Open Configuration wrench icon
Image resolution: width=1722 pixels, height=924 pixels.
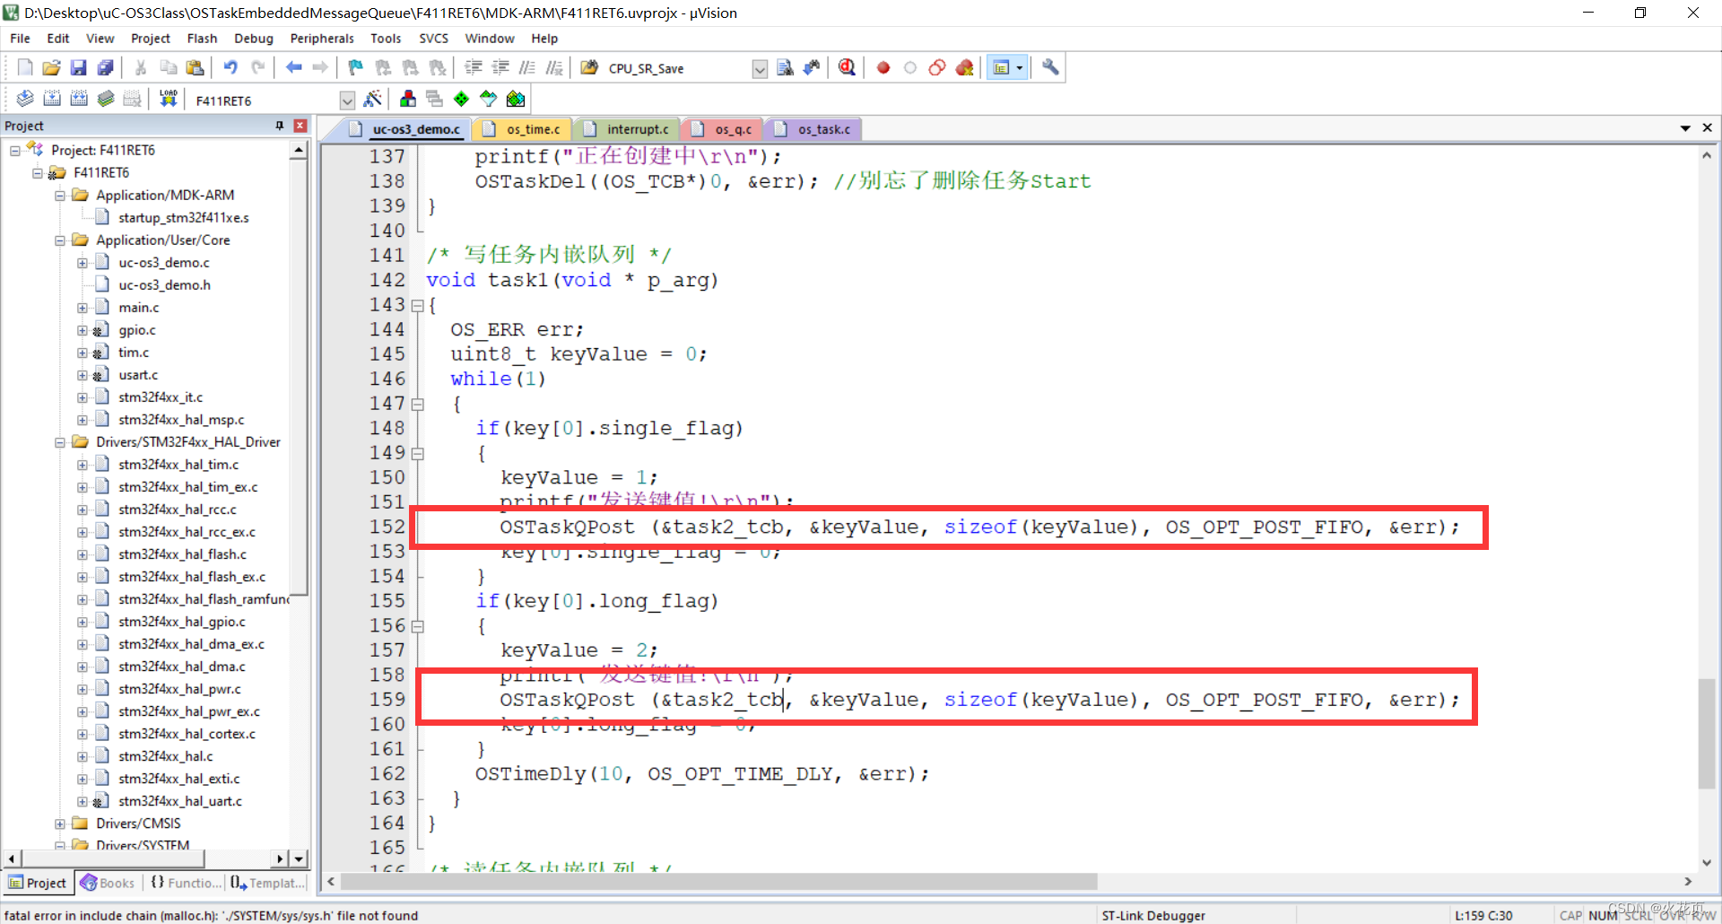pyautogui.click(x=1050, y=67)
